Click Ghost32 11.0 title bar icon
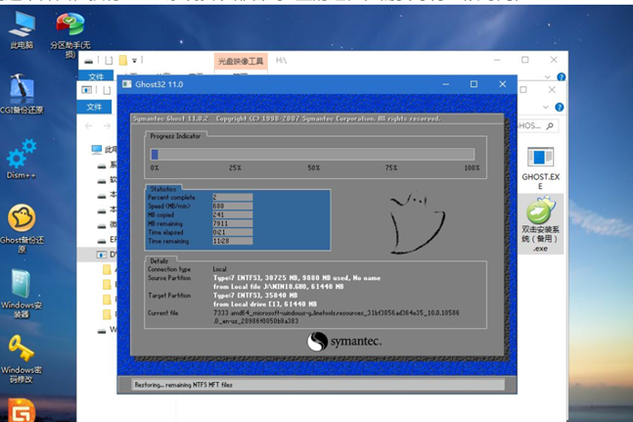Screen dimensions: 633x422 pyautogui.click(x=127, y=84)
